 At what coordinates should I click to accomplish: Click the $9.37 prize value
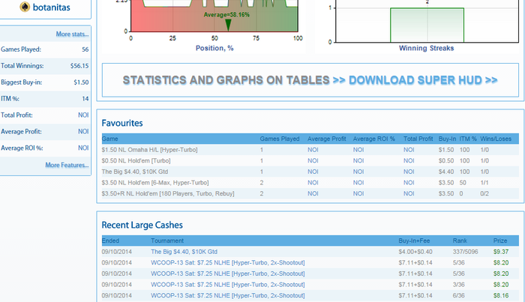[501, 252]
